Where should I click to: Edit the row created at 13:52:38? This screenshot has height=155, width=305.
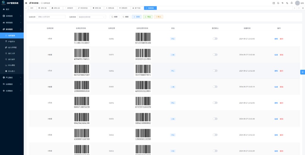point(276,71)
